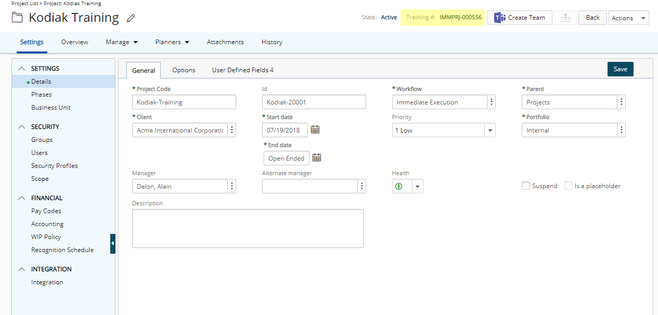Click into the Description text area
This screenshot has height=315, width=658.
point(248,228)
